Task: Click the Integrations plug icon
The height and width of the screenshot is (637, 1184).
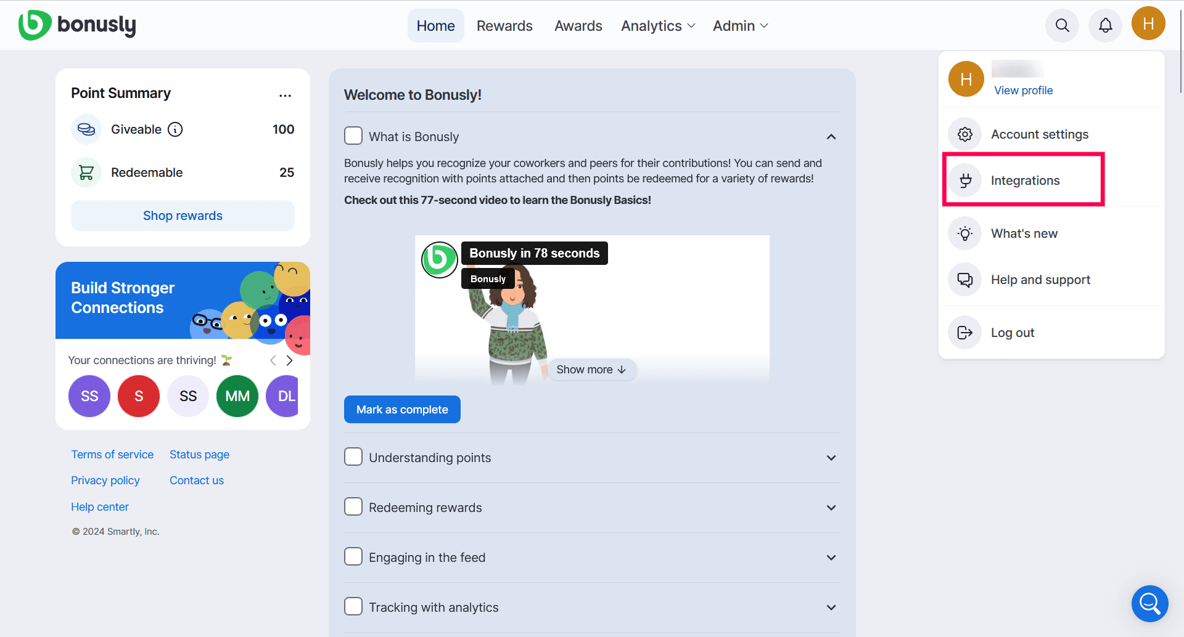Action: pos(965,181)
